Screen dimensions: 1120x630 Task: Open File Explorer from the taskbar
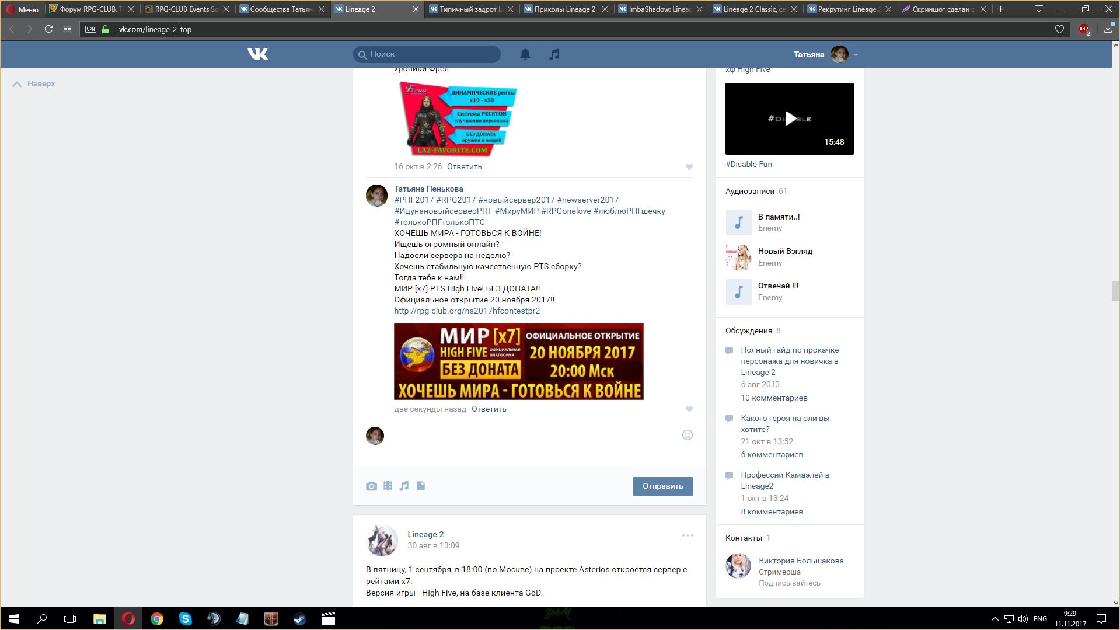(x=99, y=619)
